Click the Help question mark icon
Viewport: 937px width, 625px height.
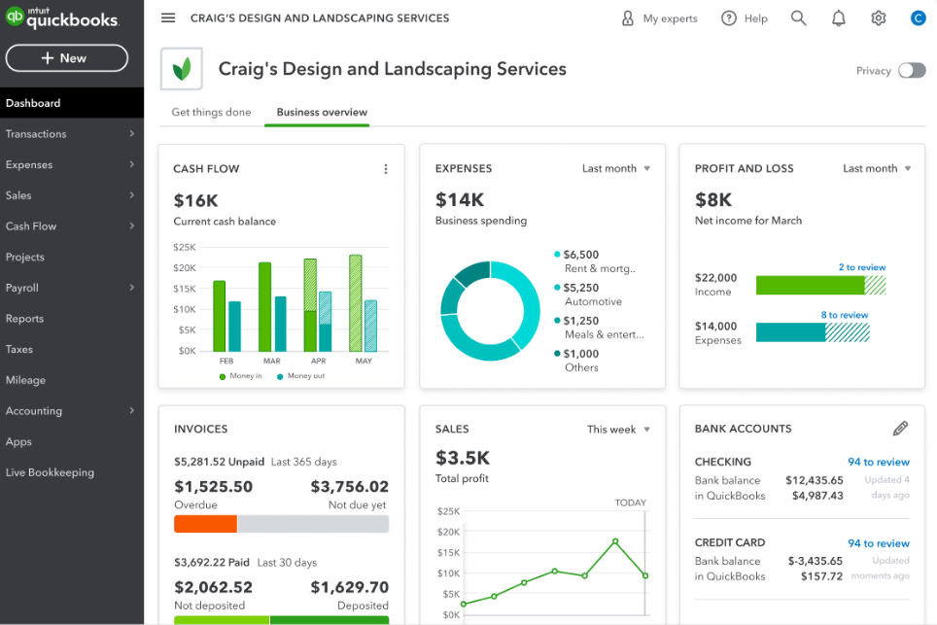[x=729, y=18]
